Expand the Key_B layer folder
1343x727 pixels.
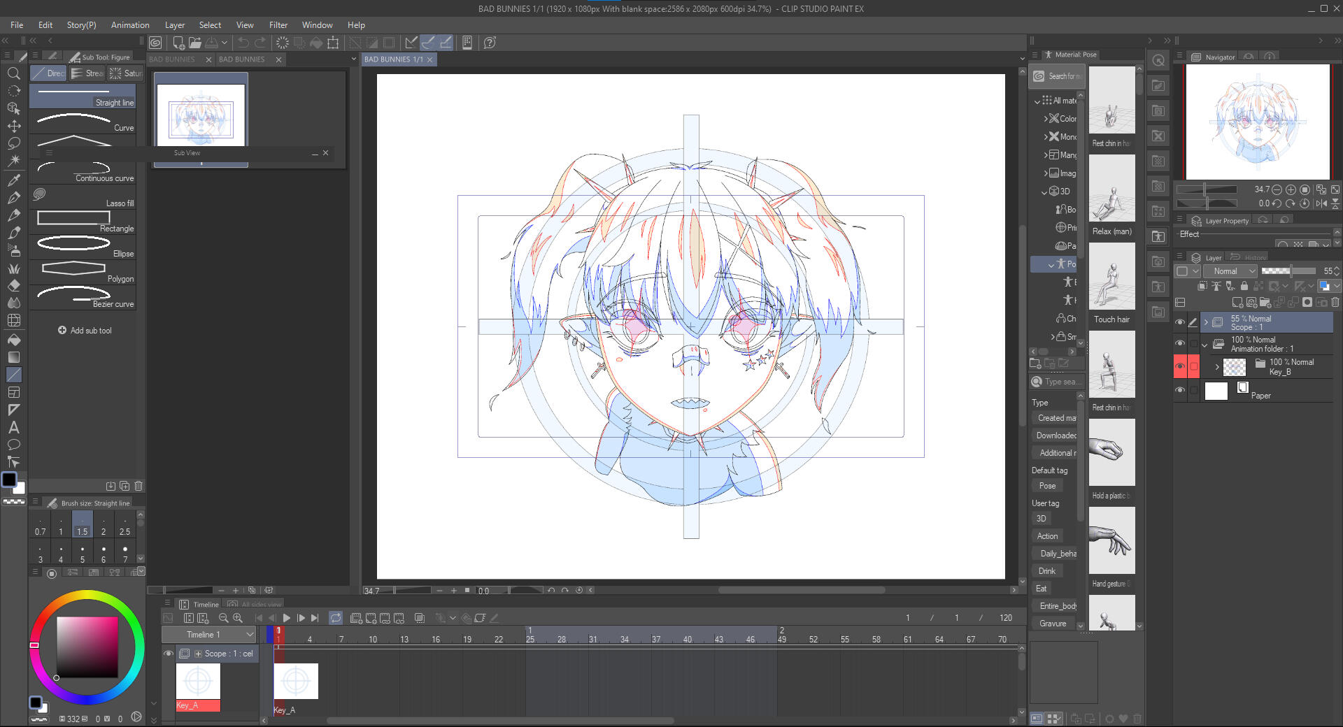tap(1217, 366)
